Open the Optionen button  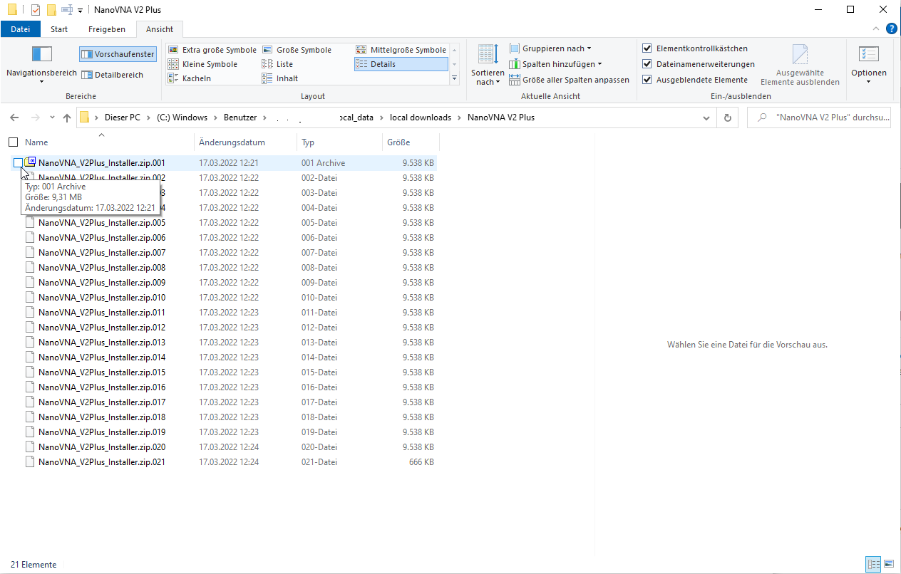point(868,65)
